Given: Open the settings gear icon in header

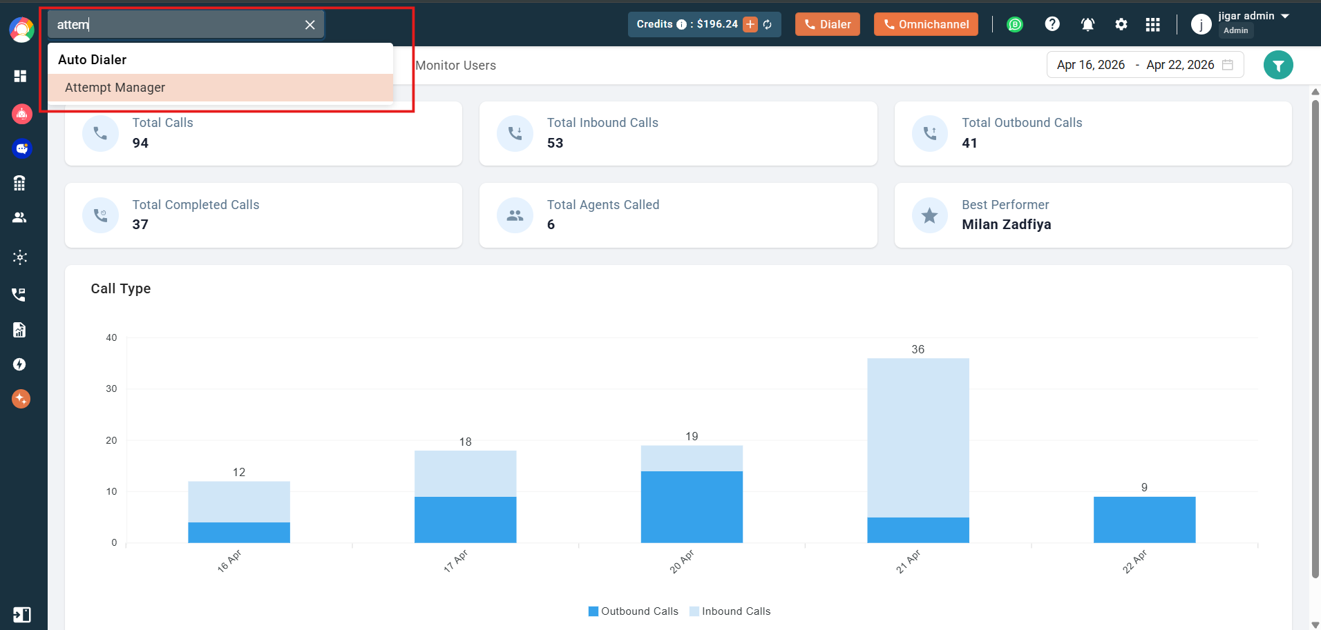Looking at the screenshot, I should 1121,25.
